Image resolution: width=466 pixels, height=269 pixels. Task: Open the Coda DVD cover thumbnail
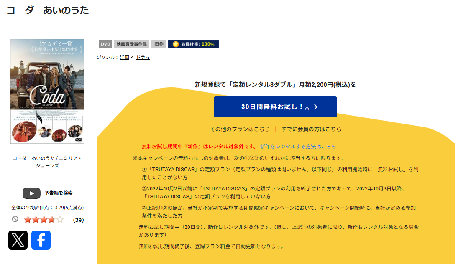coord(48,91)
